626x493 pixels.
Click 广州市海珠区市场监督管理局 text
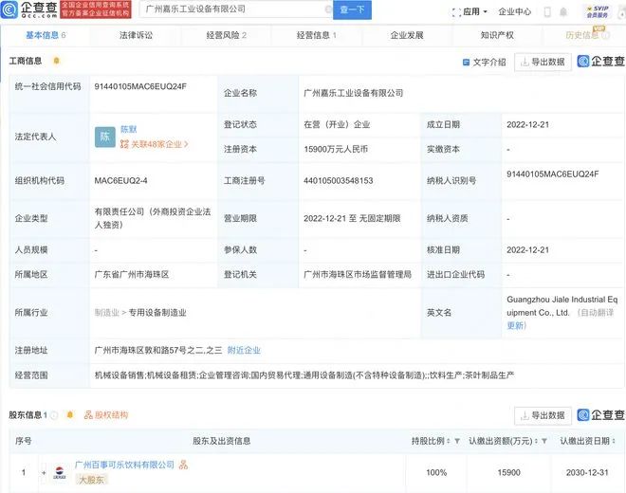click(358, 274)
